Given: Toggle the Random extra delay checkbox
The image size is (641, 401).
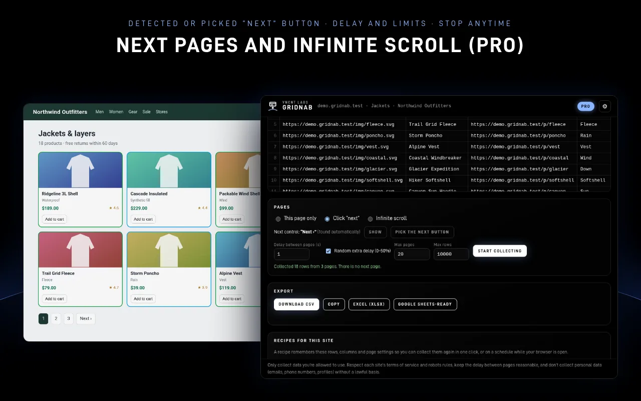Looking at the screenshot, I should tap(329, 251).
